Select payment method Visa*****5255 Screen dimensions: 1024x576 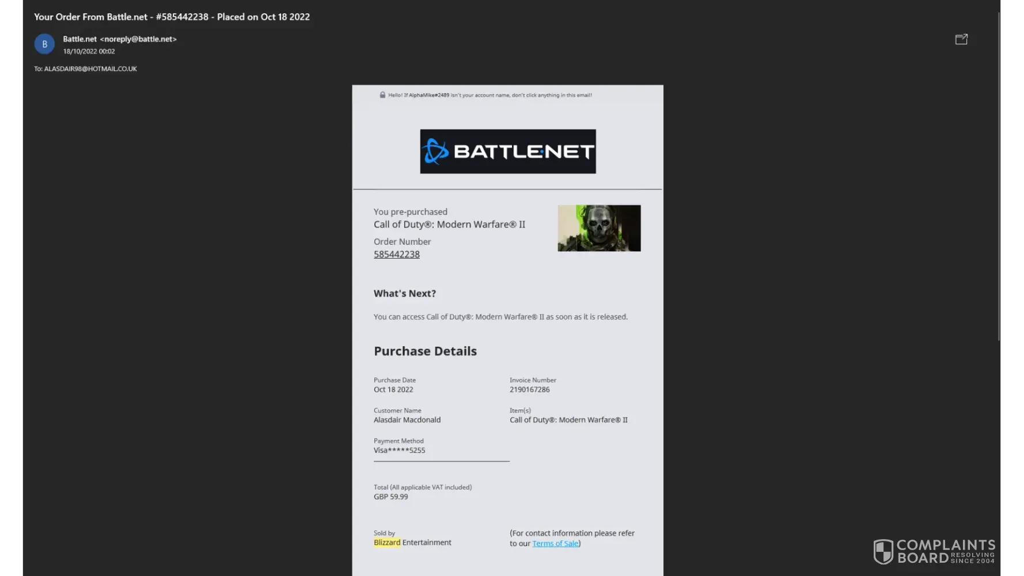(x=400, y=450)
